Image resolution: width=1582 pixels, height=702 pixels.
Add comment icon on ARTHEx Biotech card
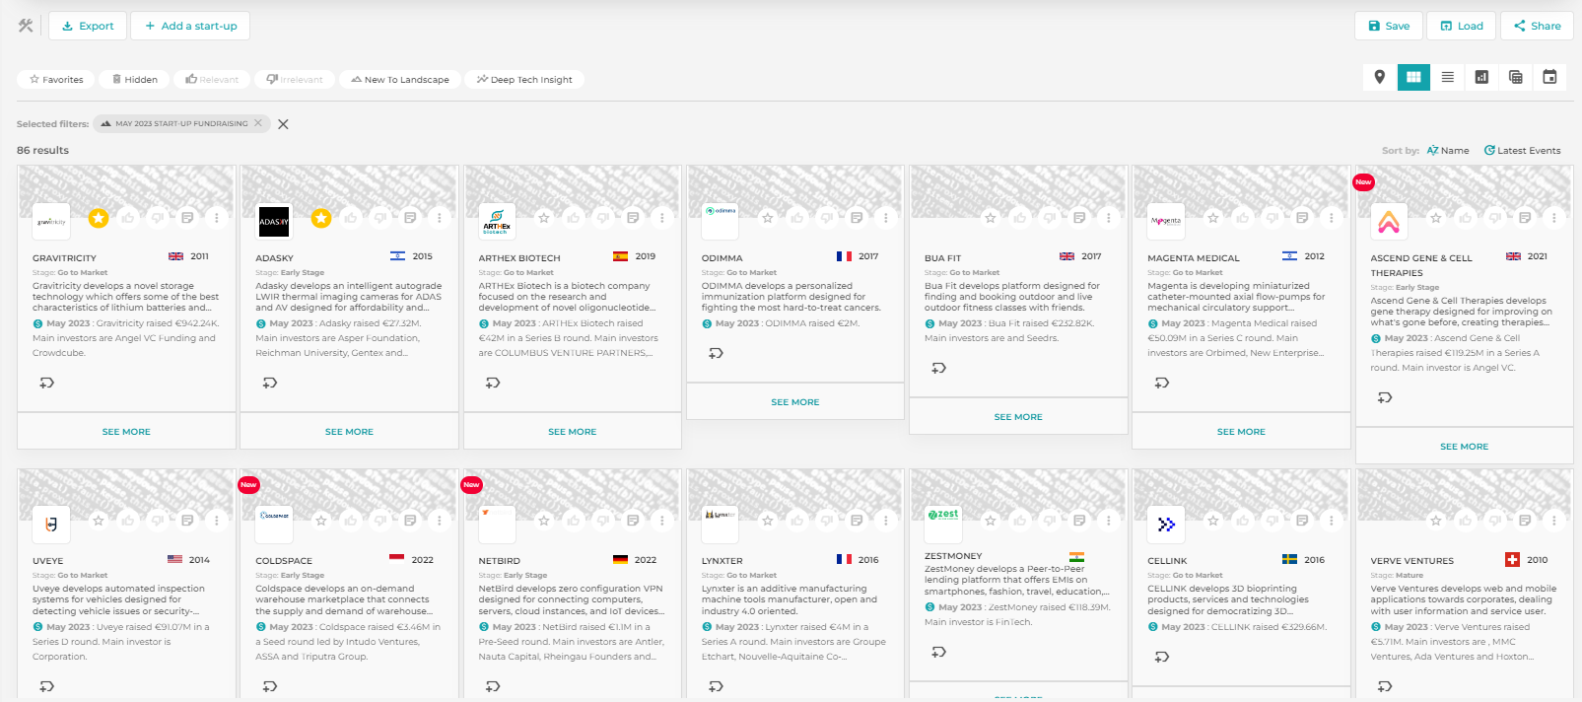493,383
